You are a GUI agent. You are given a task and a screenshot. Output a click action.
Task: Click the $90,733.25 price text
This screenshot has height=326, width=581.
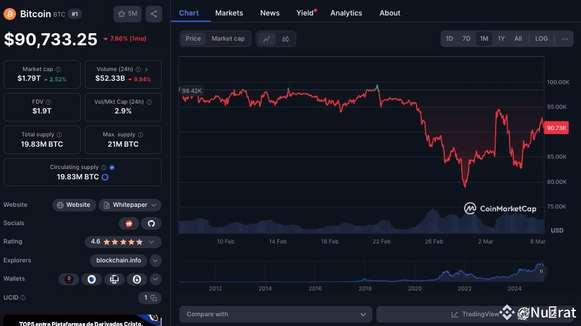tap(51, 40)
